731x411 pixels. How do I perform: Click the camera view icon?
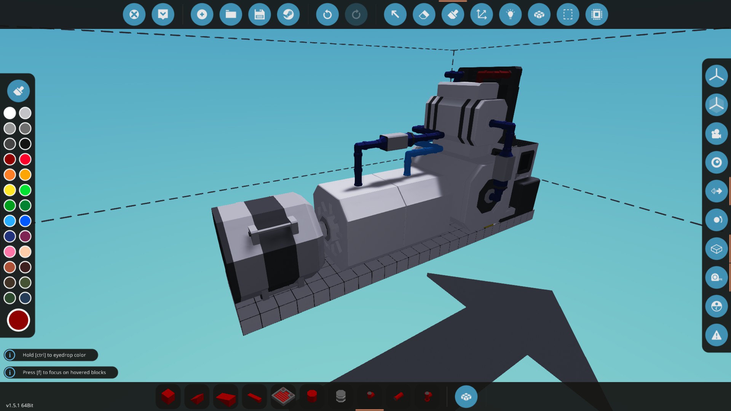click(716, 134)
